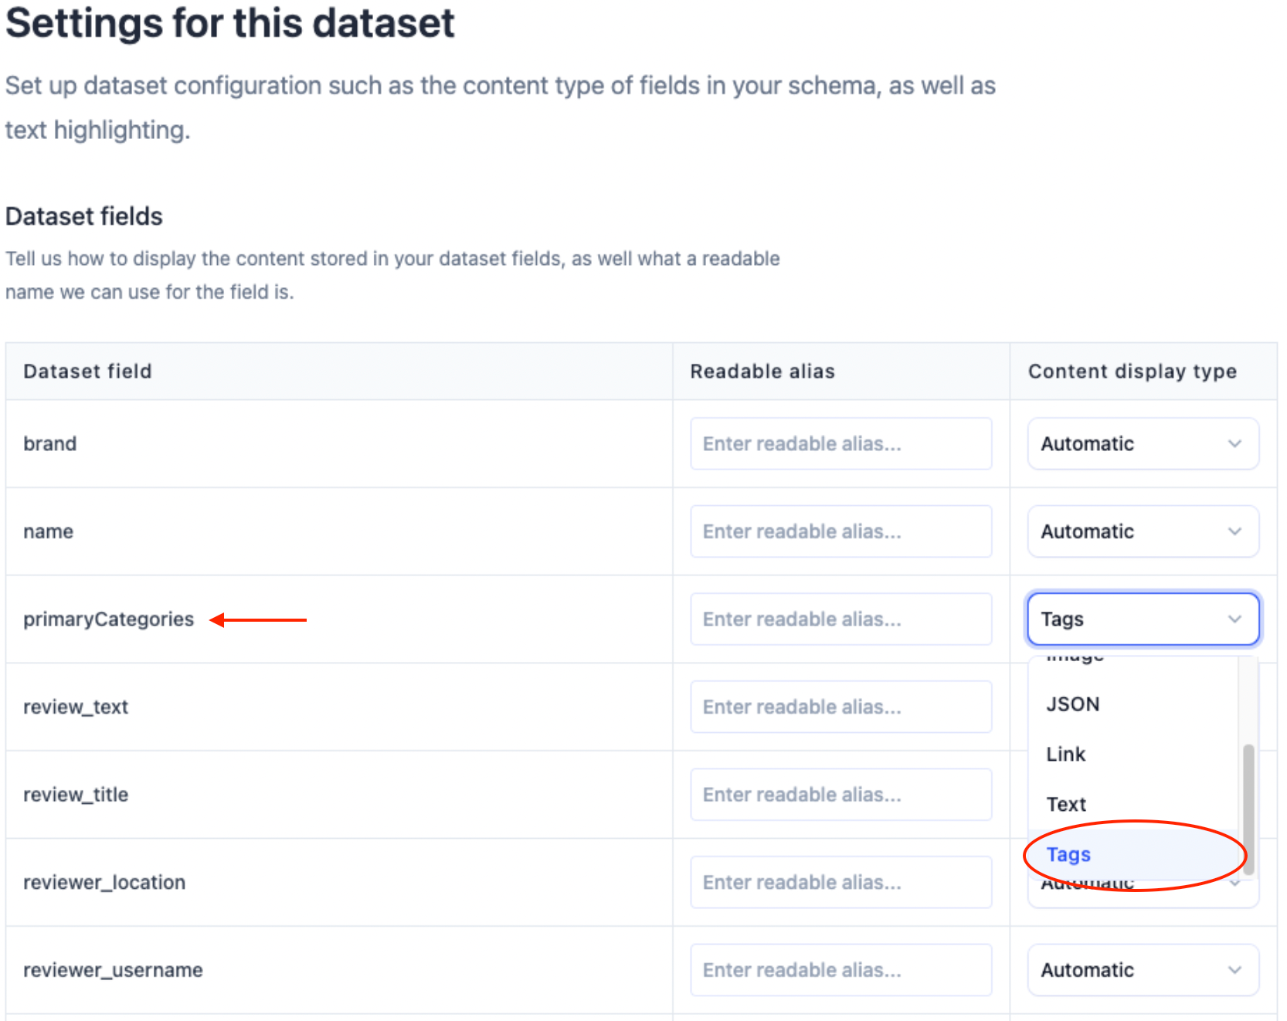
Task: Click the reviewer_location readable alias input
Action: [x=840, y=882]
